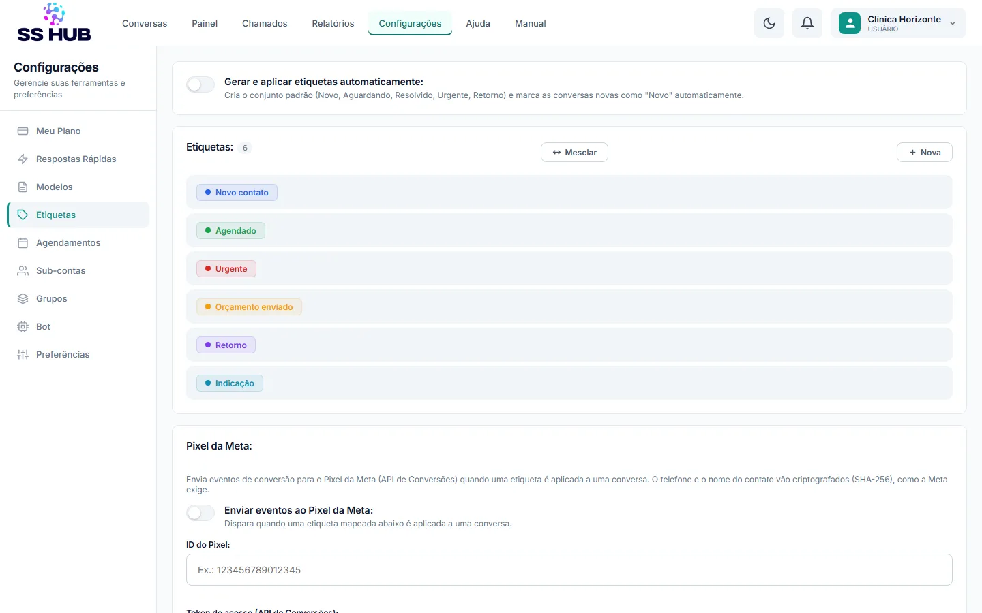Click the ID do Pixel input field
This screenshot has height=613, width=982.
click(569, 570)
